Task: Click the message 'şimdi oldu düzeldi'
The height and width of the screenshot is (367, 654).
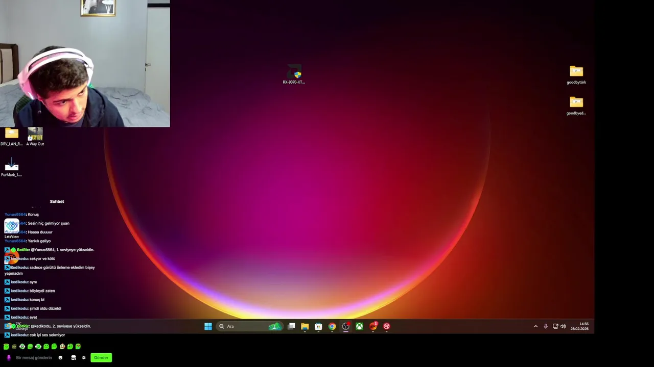Action: coord(45,308)
